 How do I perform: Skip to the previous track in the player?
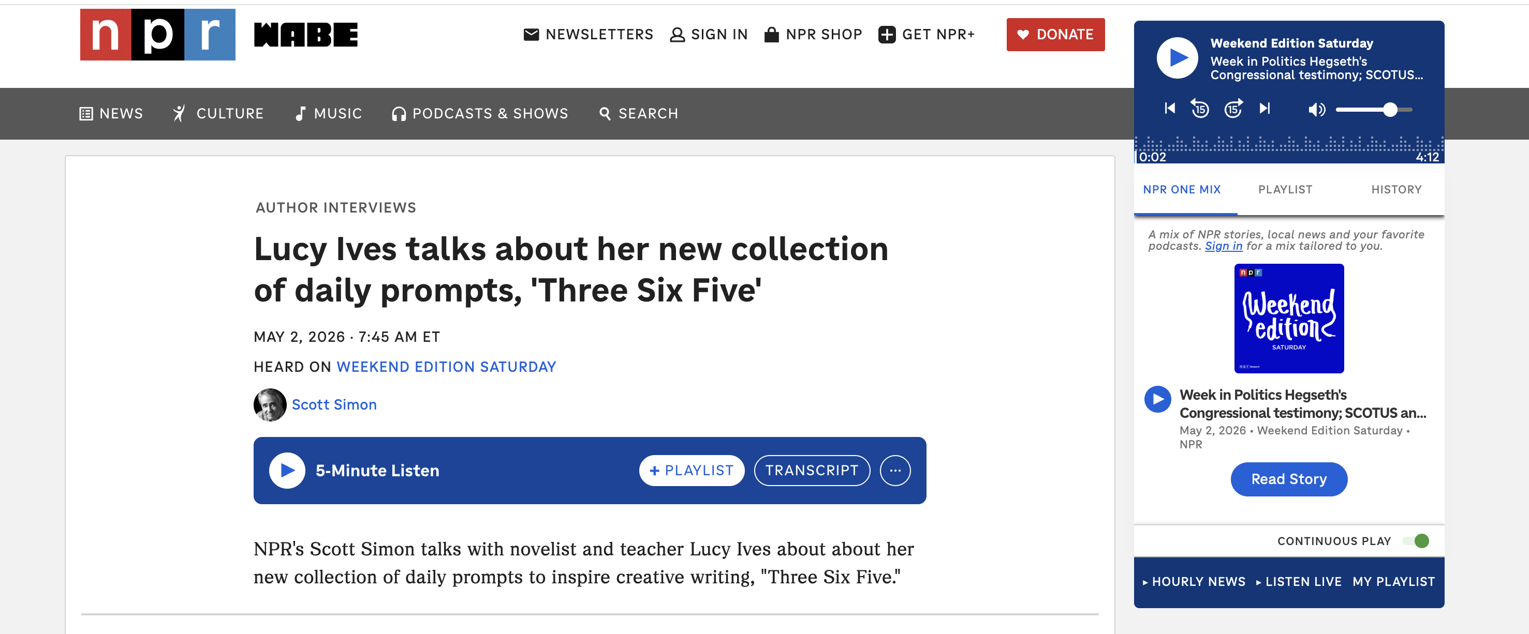point(1169,109)
